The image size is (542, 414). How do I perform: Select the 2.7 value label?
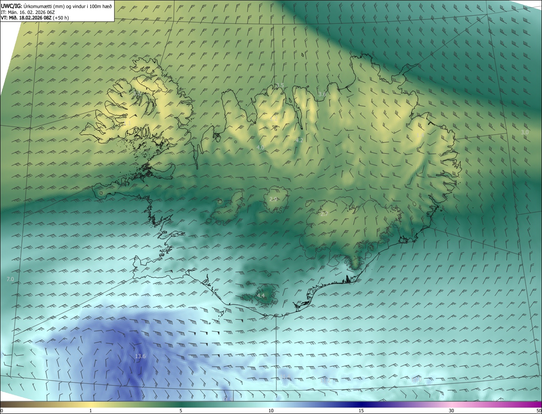pyautogui.click(x=324, y=214)
